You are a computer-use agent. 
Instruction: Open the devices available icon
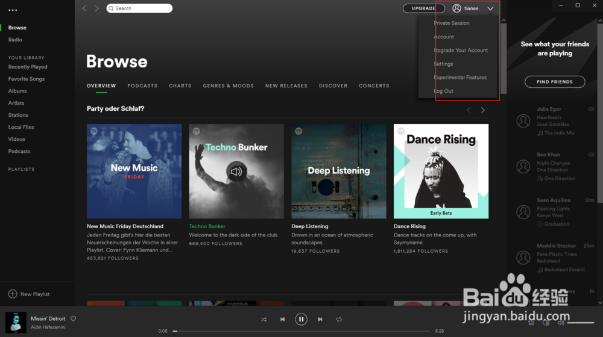coord(546,323)
